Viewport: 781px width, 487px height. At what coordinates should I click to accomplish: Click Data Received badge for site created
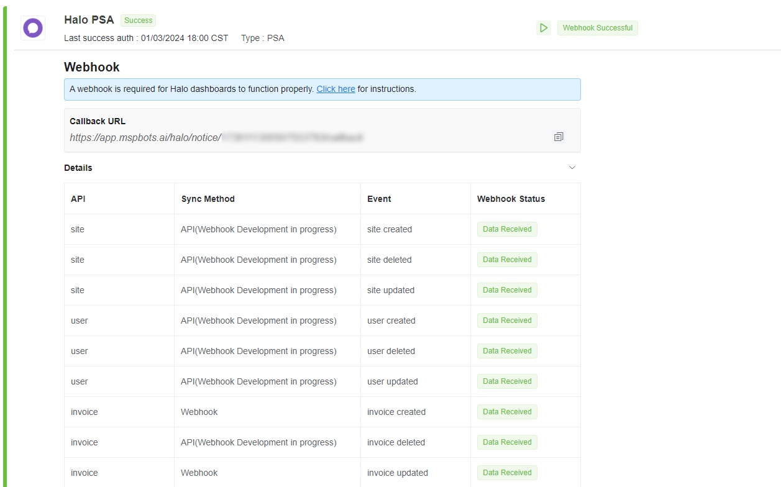[507, 229]
